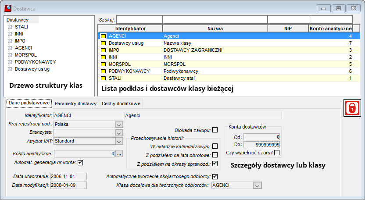The width and height of the screenshot is (365, 200).
Task: Open the Kraj rejestracji pod. dropdown
Action: (x=119, y=125)
